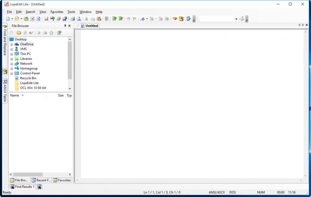Click the Paste clipboard icon

pyautogui.click(x=99, y=19)
